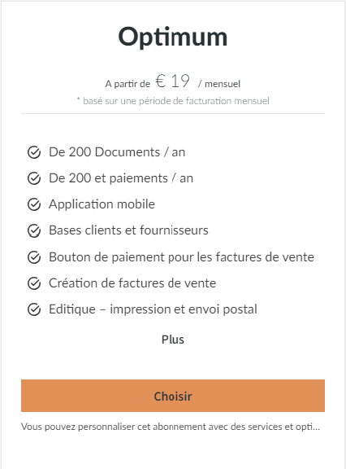Click checkmark icon beside De 200 et paiements
Viewport: 346px width, 469px height.
pyautogui.click(x=34, y=178)
